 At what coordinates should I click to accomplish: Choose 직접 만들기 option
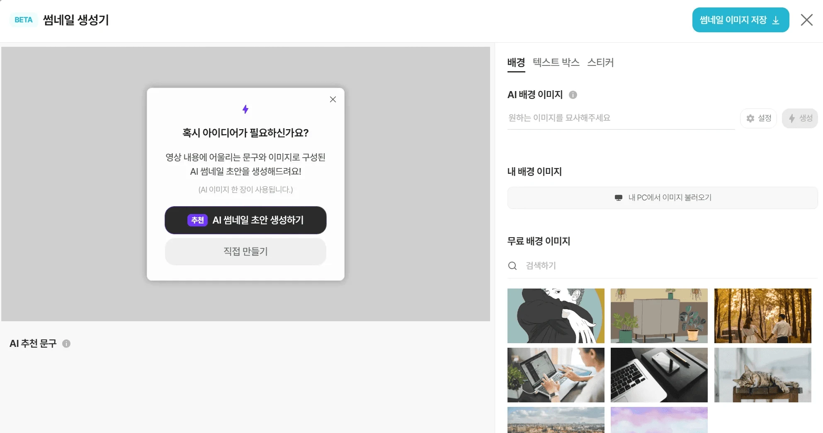(x=245, y=251)
